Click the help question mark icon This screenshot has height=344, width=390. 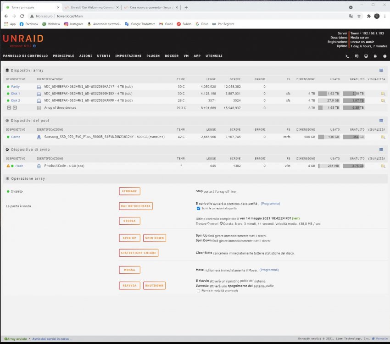[x=385, y=56]
